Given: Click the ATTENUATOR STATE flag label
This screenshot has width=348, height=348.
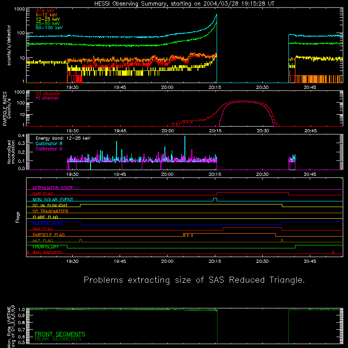Looking at the screenshot, I should pos(53,188).
